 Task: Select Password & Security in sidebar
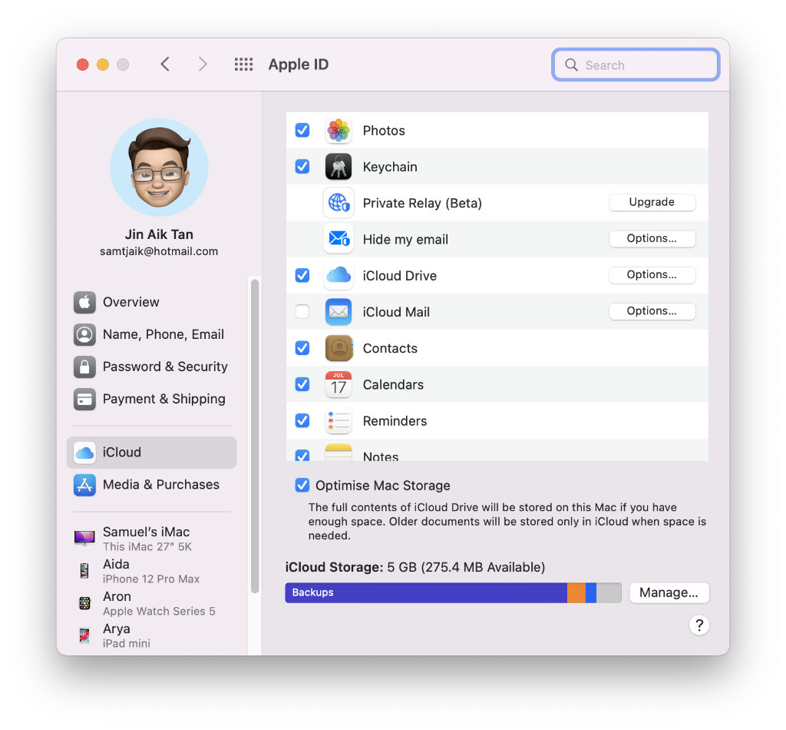coord(164,367)
